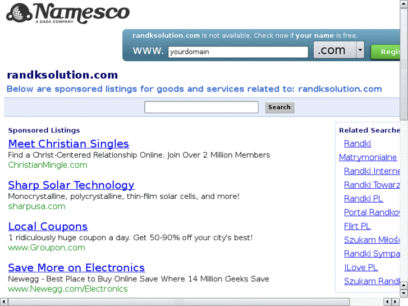This screenshot has width=408, height=306.
Task: Click 'Find a Christ-Centered Relationship Online' description
Action: pyautogui.click(x=139, y=155)
